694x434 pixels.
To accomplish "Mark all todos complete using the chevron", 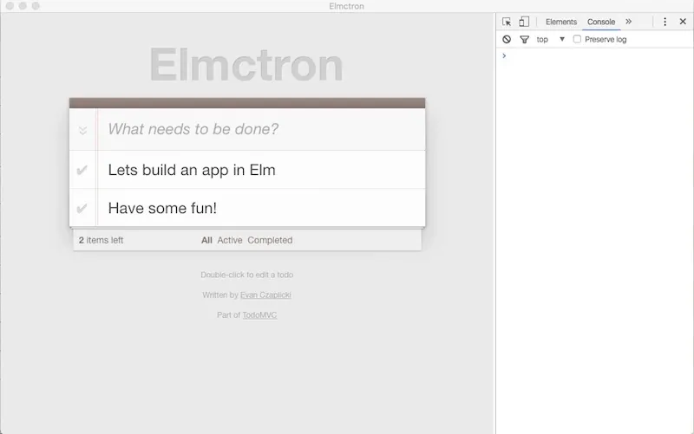I will point(82,131).
